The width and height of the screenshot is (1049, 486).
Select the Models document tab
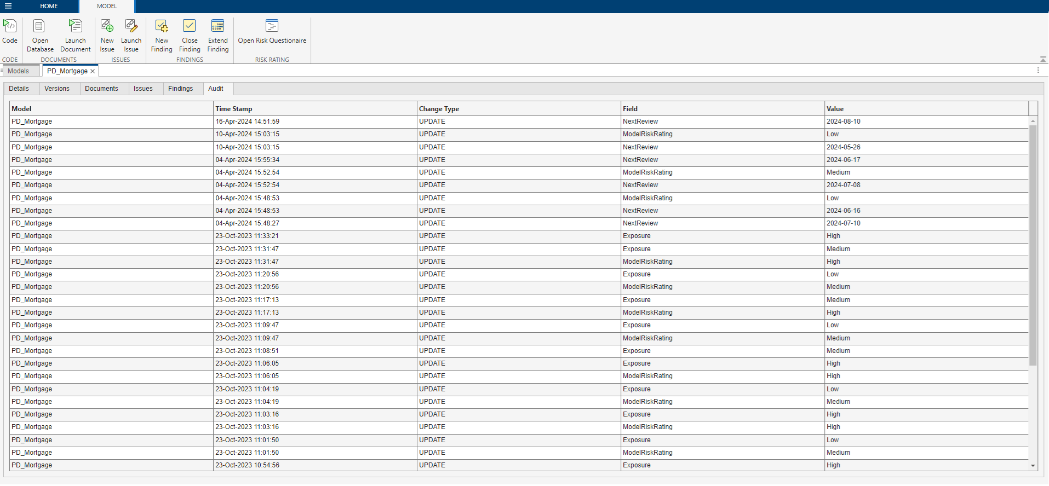(19, 71)
